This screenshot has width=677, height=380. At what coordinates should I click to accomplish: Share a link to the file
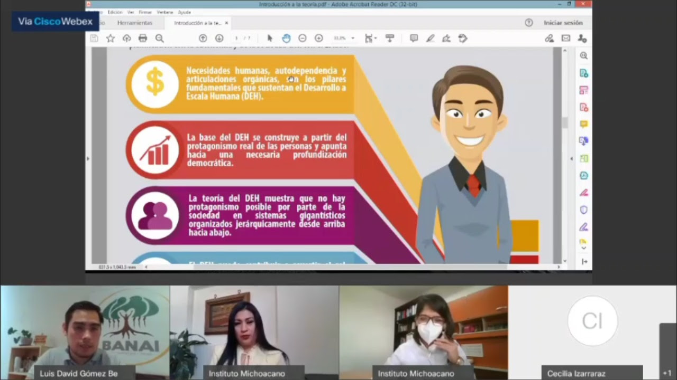click(550, 38)
